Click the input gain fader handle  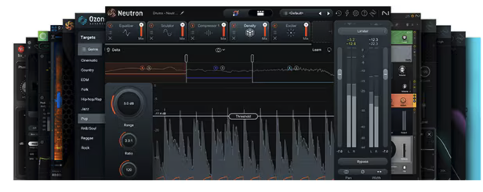[340, 74]
